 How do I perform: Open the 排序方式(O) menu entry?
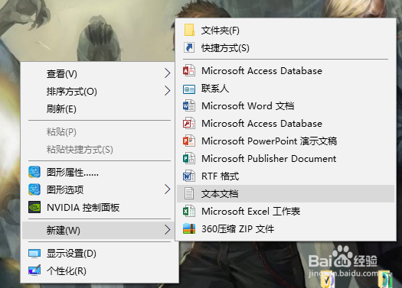98,92
